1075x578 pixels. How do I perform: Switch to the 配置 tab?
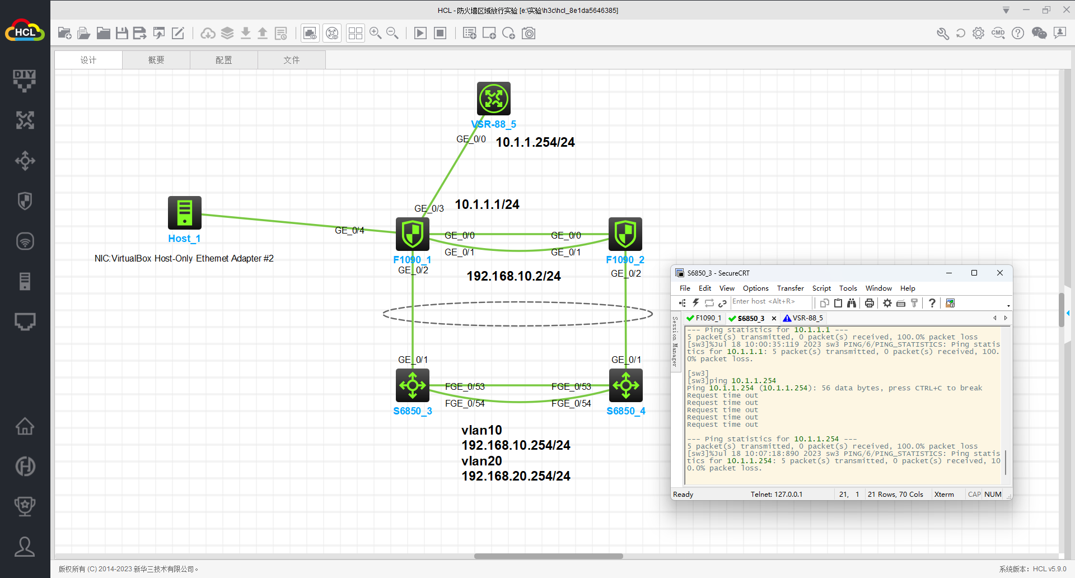point(223,60)
